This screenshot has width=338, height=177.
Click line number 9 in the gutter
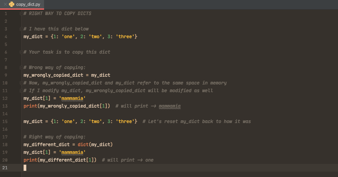[6, 75]
